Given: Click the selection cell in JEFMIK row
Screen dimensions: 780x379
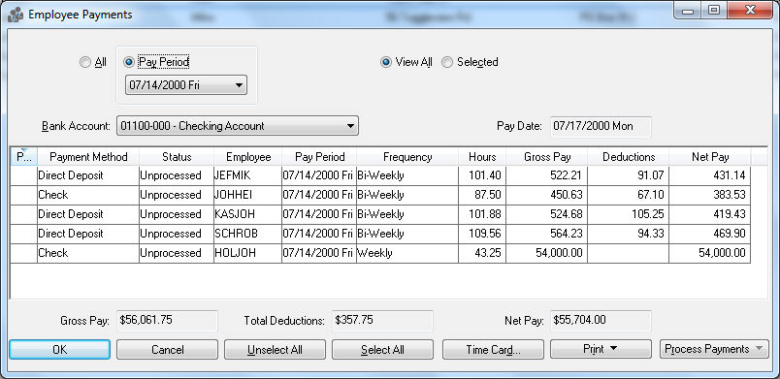Looking at the screenshot, I should point(24,175).
